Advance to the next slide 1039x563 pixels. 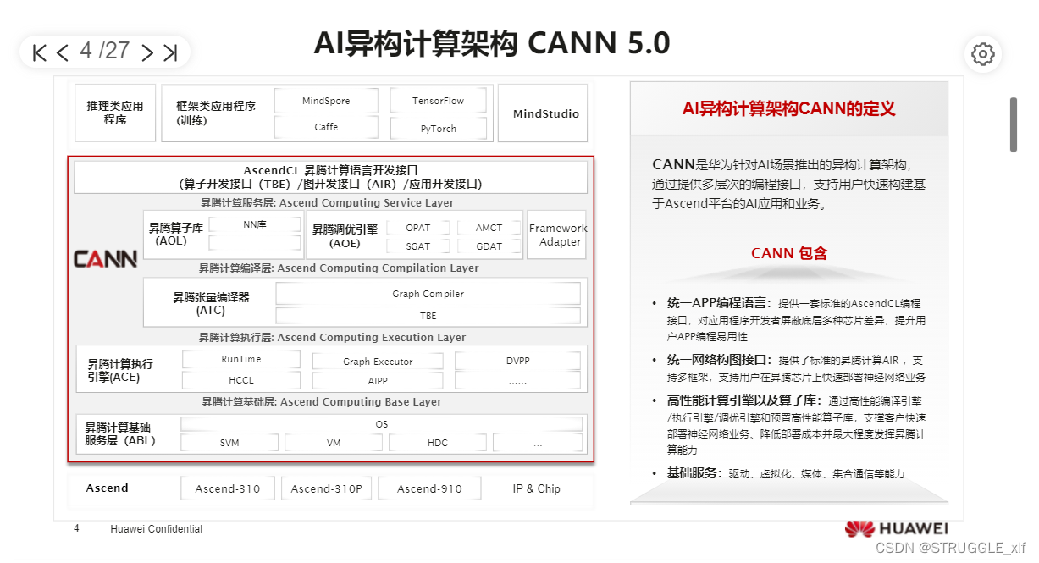point(146,52)
